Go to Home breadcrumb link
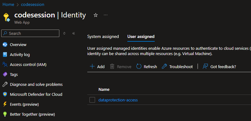251x121 pixels. pyautogui.click(x=8, y=4)
